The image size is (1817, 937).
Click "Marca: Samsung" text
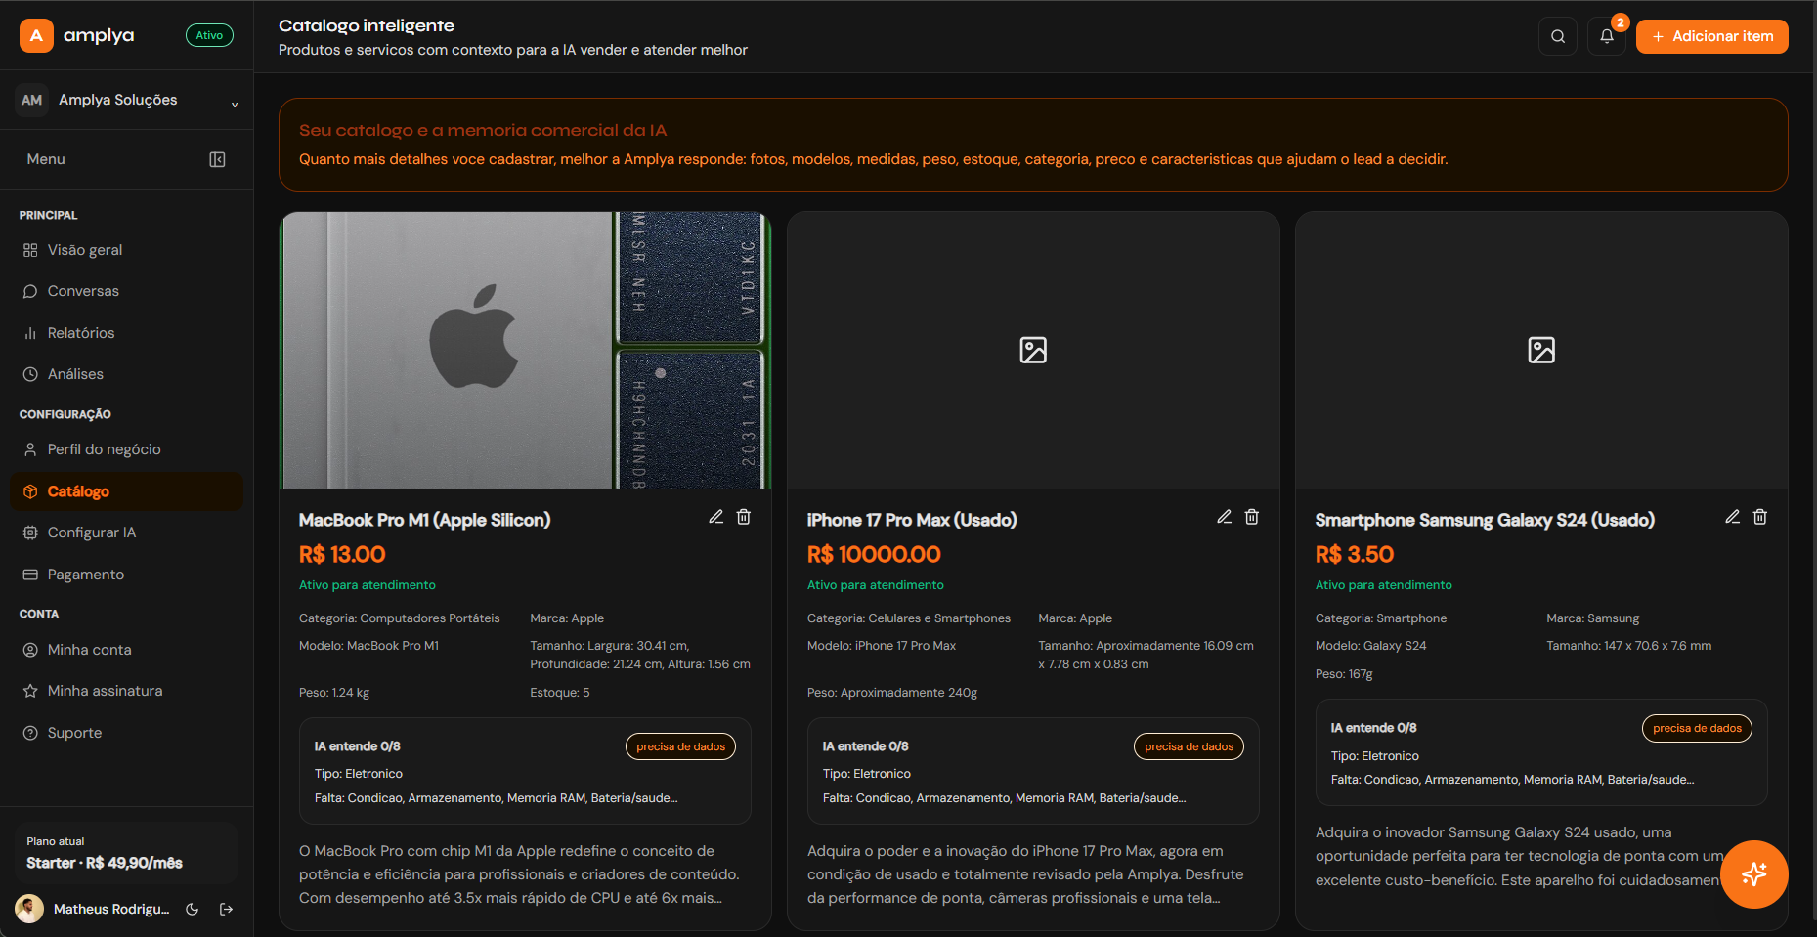tap(1593, 618)
